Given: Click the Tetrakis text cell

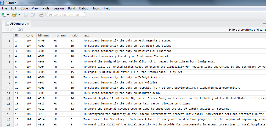Looking at the screenshot, I should [174, 88].
